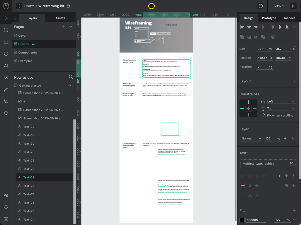Open the Typographies (Ag) panel

tap(6, 195)
